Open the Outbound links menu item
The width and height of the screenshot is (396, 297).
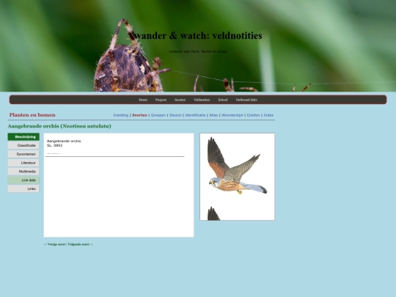pos(246,100)
